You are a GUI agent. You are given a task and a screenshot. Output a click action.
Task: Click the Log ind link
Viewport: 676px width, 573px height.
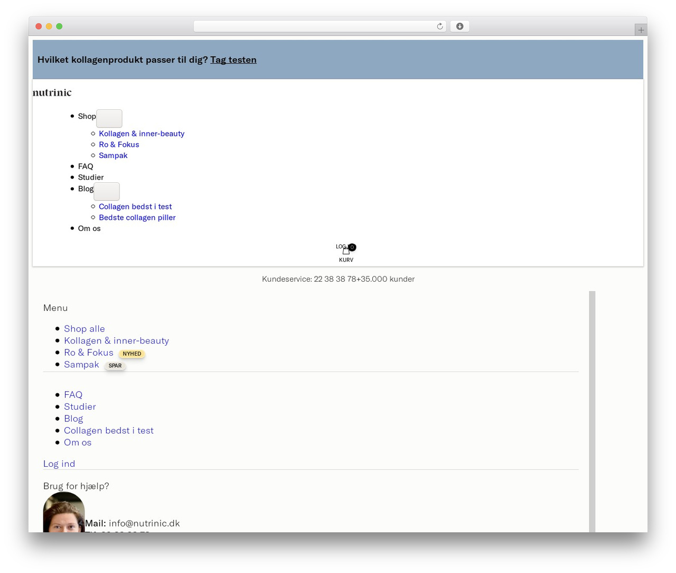click(59, 464)
